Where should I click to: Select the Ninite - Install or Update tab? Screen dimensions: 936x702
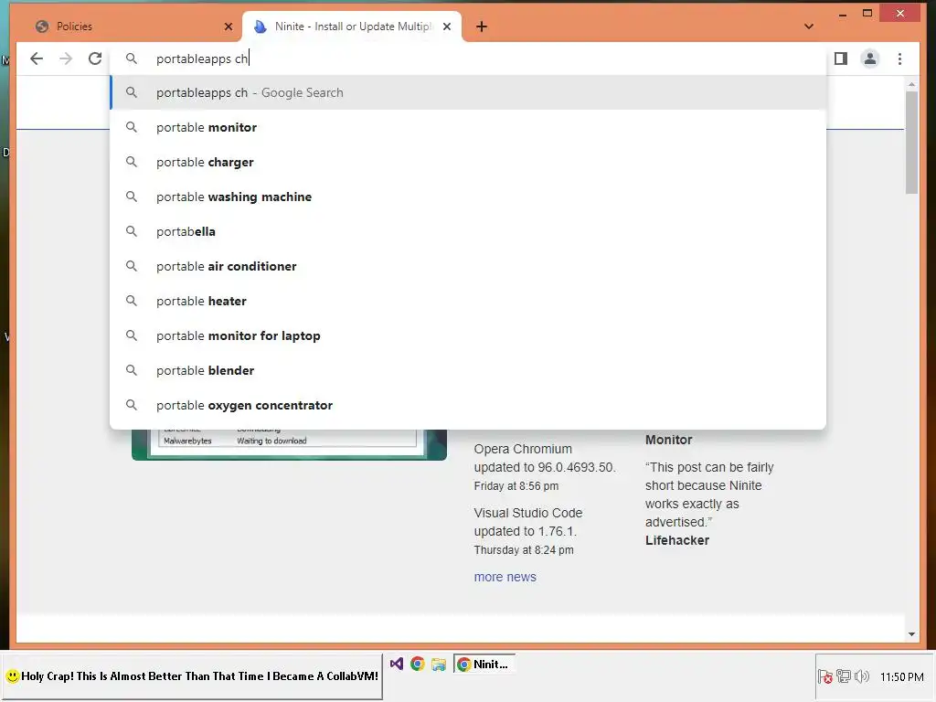tap(352, 27)
